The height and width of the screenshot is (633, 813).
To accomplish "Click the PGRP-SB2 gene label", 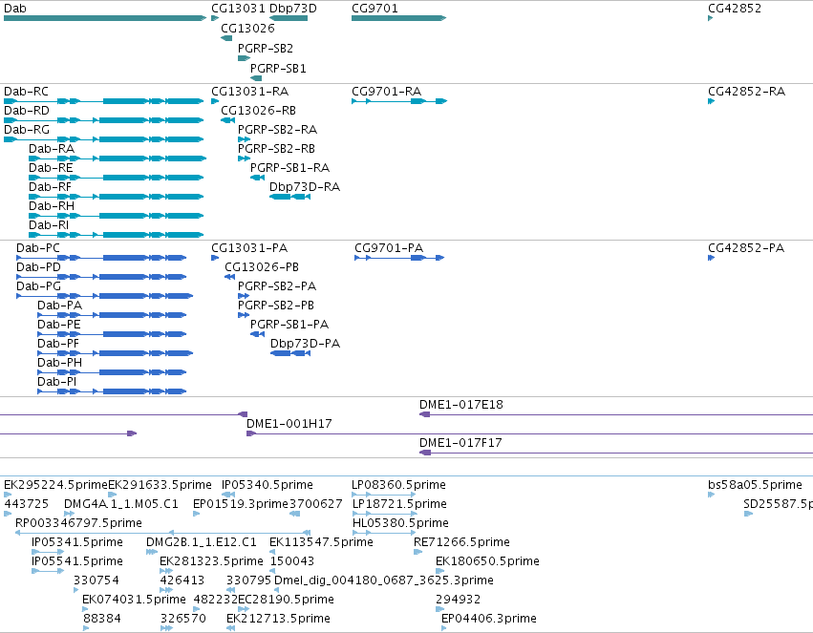I will [266, 48].
